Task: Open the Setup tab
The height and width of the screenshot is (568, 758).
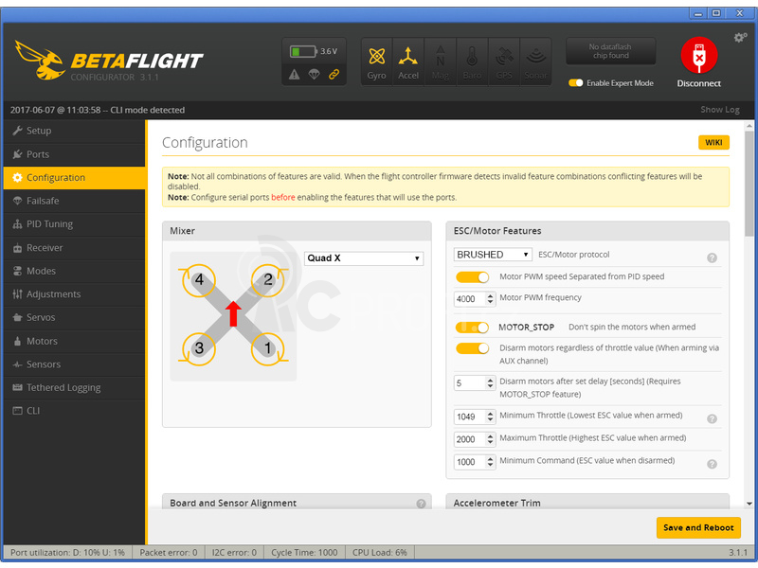Action: [x=74, y=131]
